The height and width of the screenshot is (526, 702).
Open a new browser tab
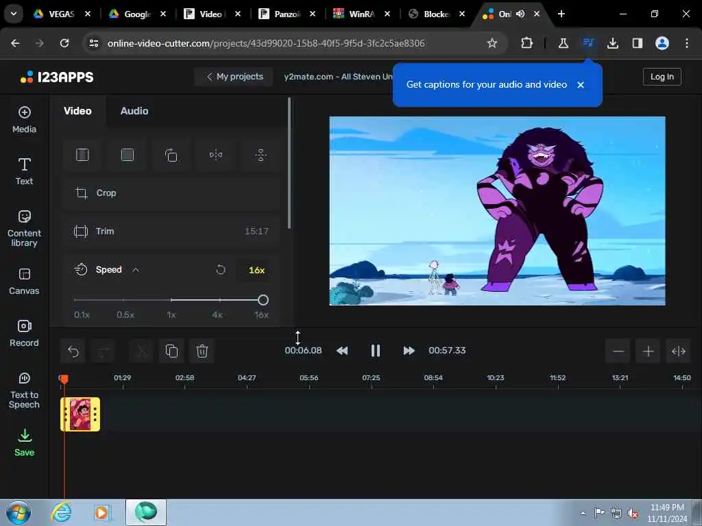click(561, 14)
